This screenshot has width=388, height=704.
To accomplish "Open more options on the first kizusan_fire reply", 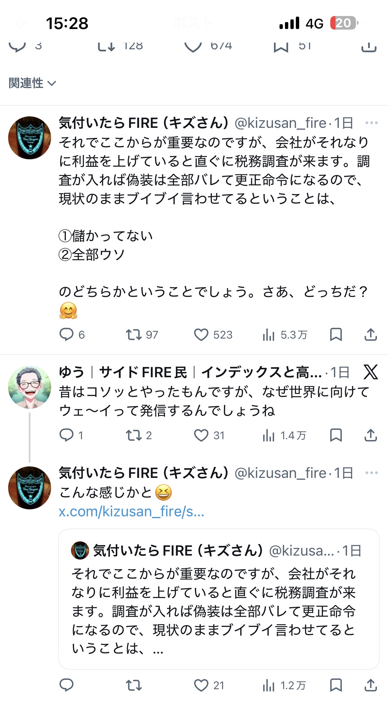I will point(371,123).
